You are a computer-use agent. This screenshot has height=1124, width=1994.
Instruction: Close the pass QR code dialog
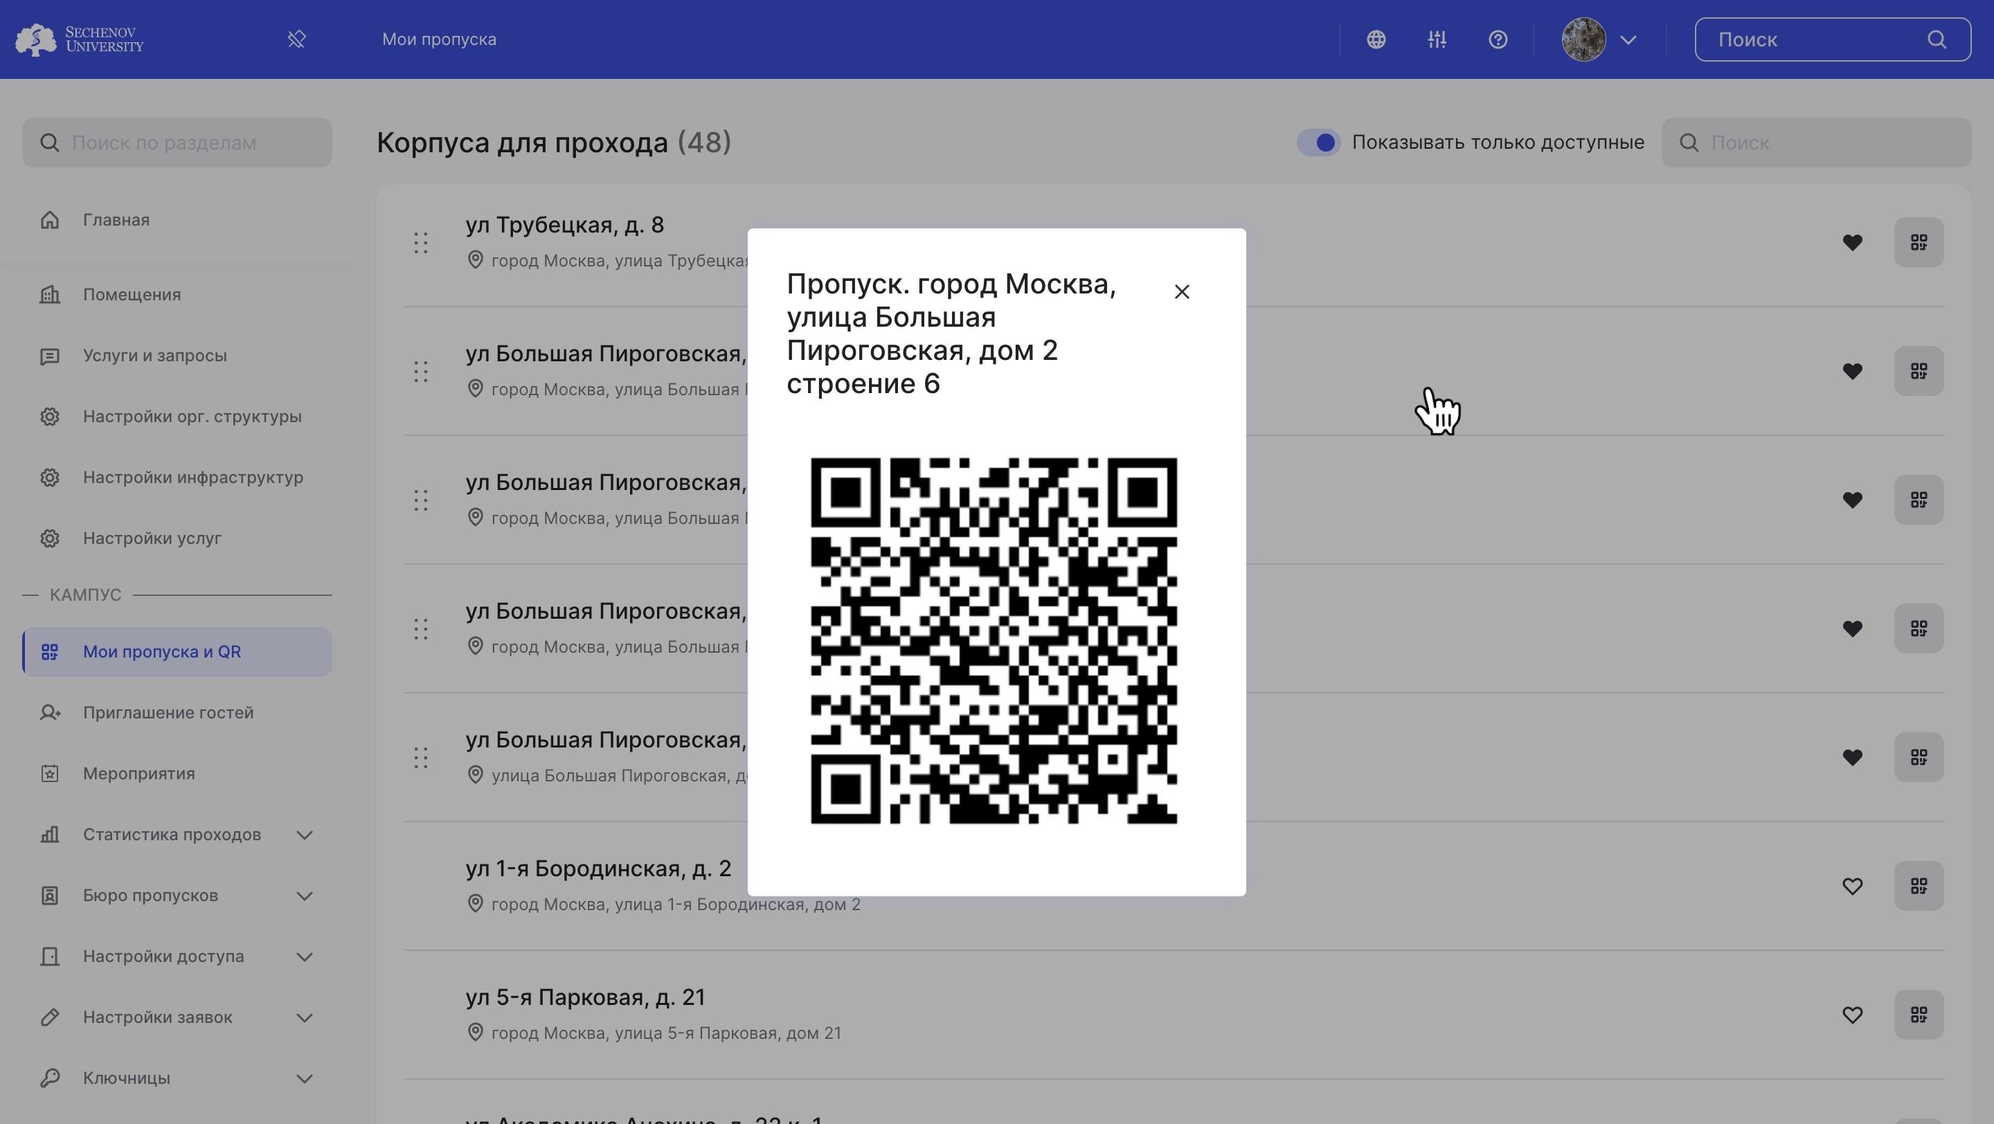pos(1181,291)
